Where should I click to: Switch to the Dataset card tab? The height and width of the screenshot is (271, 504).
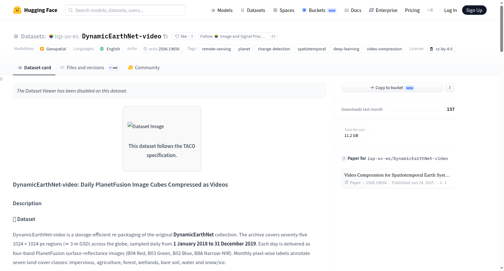pyautogui.click(x=34, y=67)
